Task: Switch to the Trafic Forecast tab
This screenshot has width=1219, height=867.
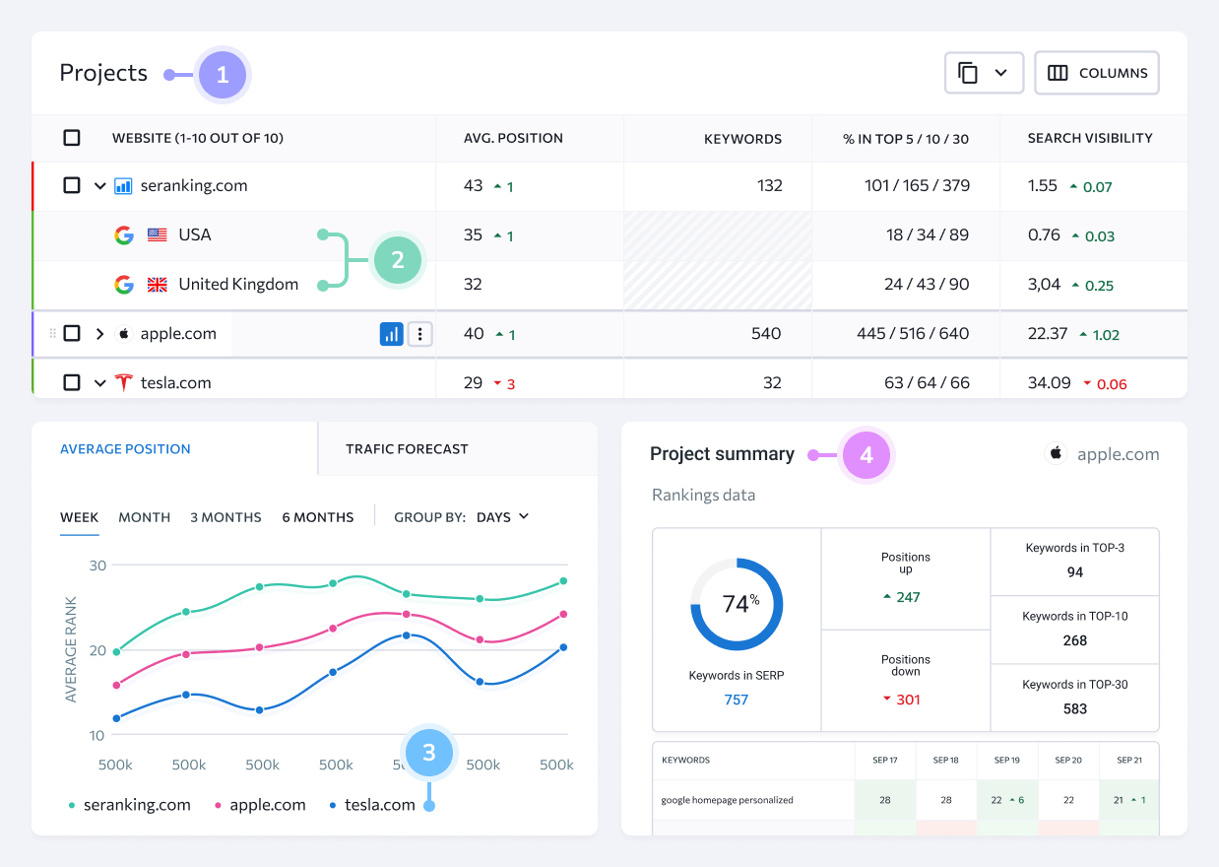Action: click(407, 448)
